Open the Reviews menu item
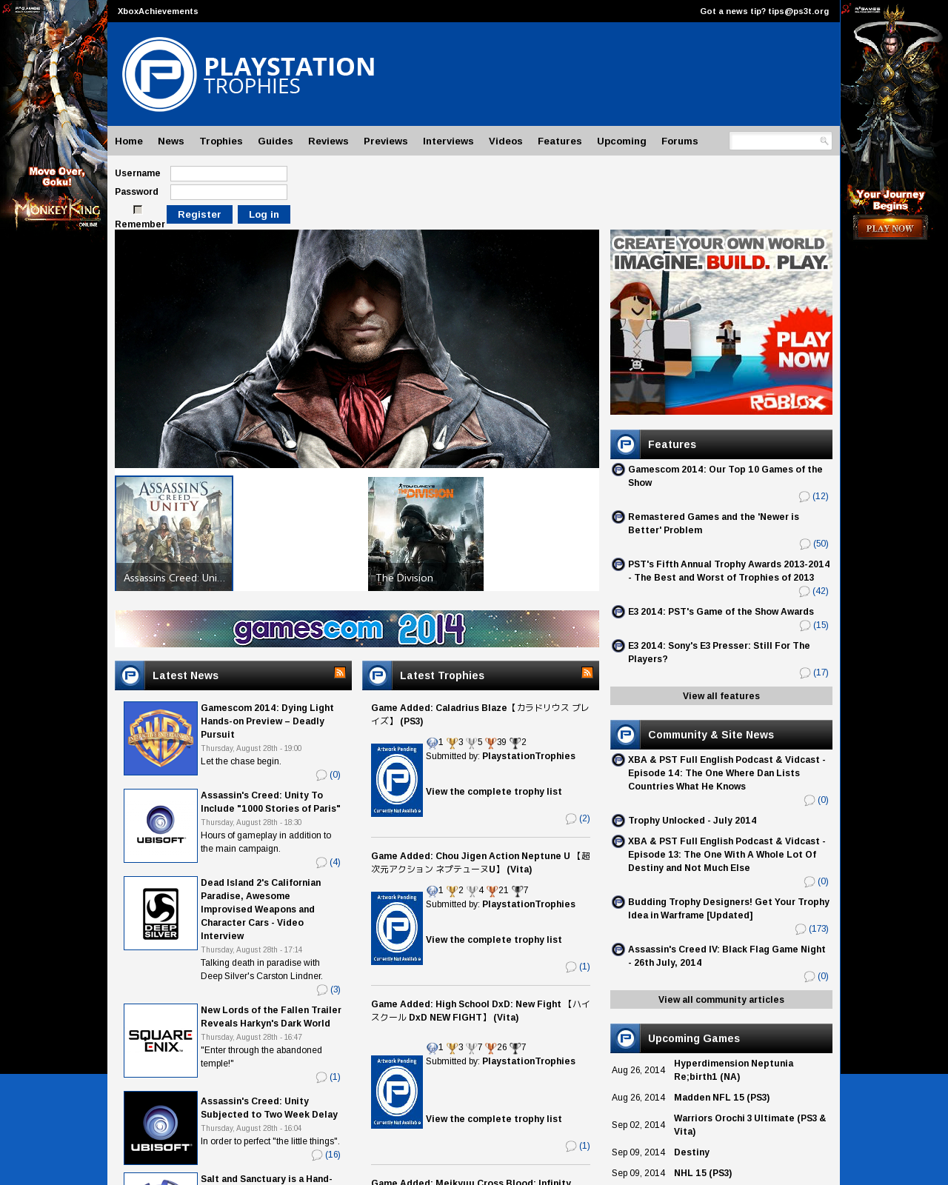The width and height of the screenshot is (948, 1185). (x=328, y=141)
